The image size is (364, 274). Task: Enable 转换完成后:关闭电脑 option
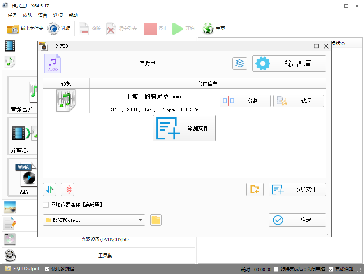(x=275, y=268)
